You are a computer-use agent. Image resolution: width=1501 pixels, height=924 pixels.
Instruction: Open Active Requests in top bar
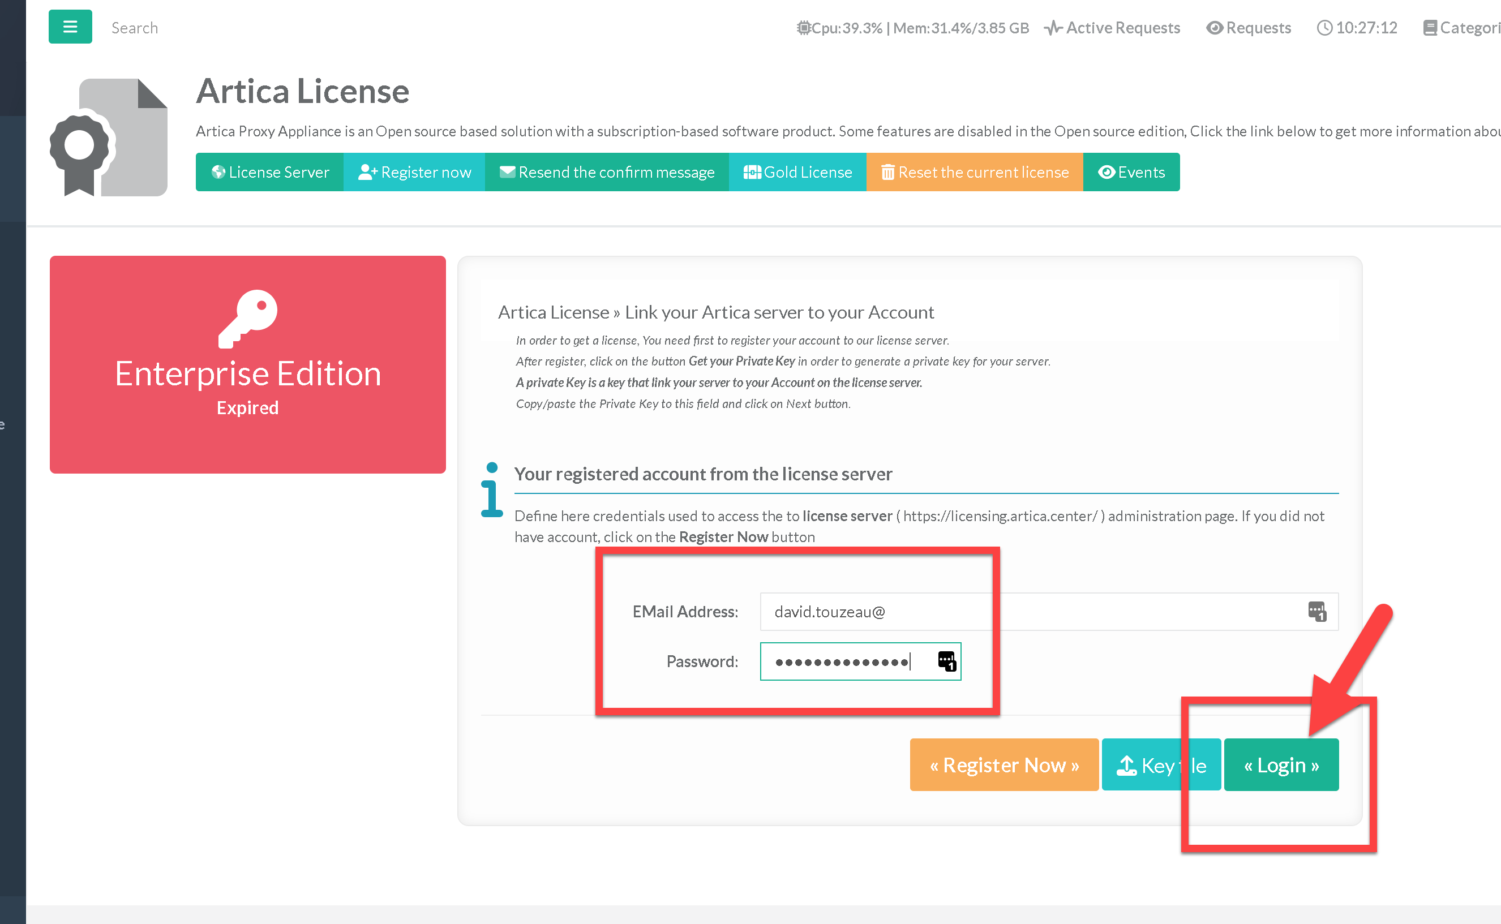click(1112, 28)
